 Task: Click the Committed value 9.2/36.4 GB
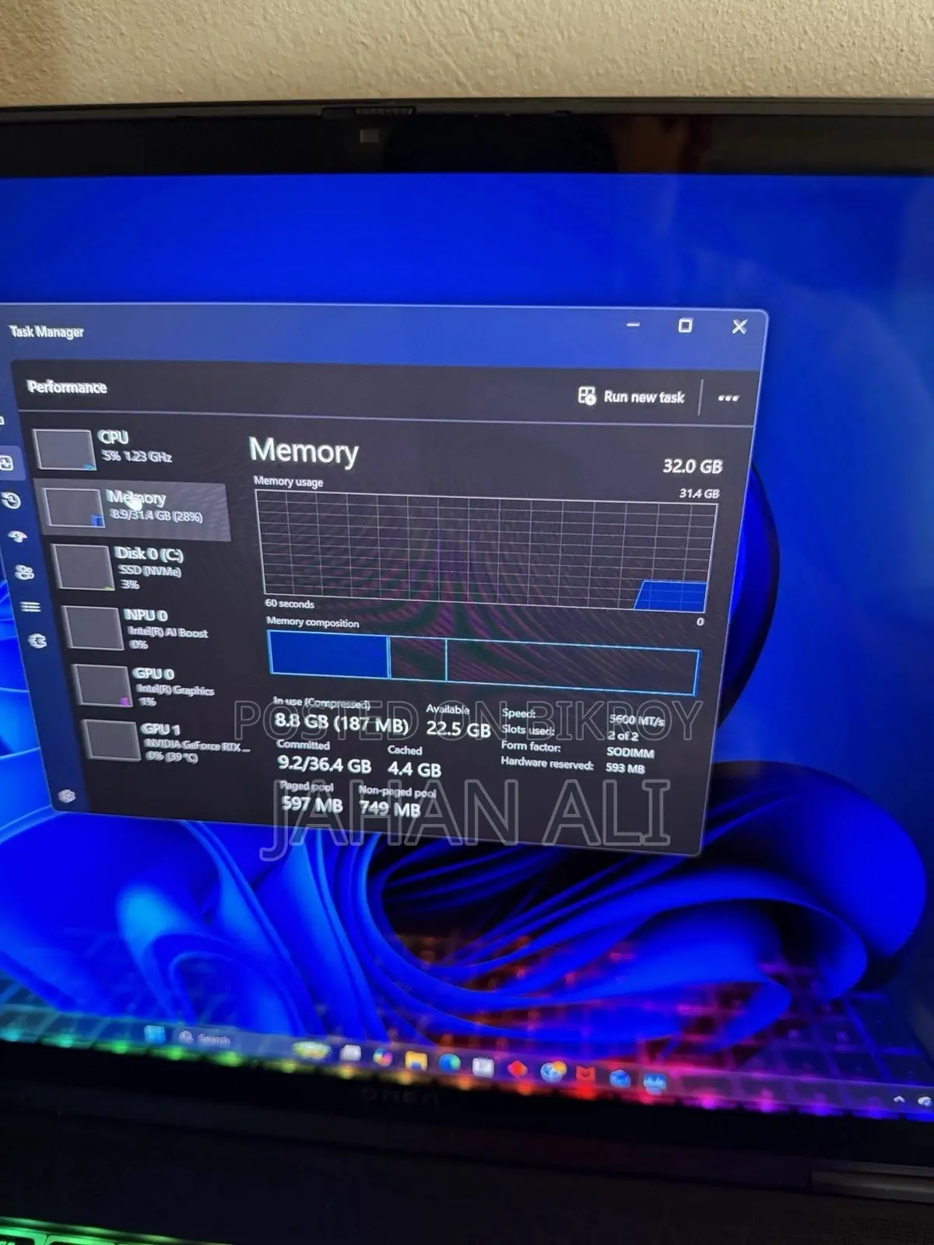pos(325,765)
